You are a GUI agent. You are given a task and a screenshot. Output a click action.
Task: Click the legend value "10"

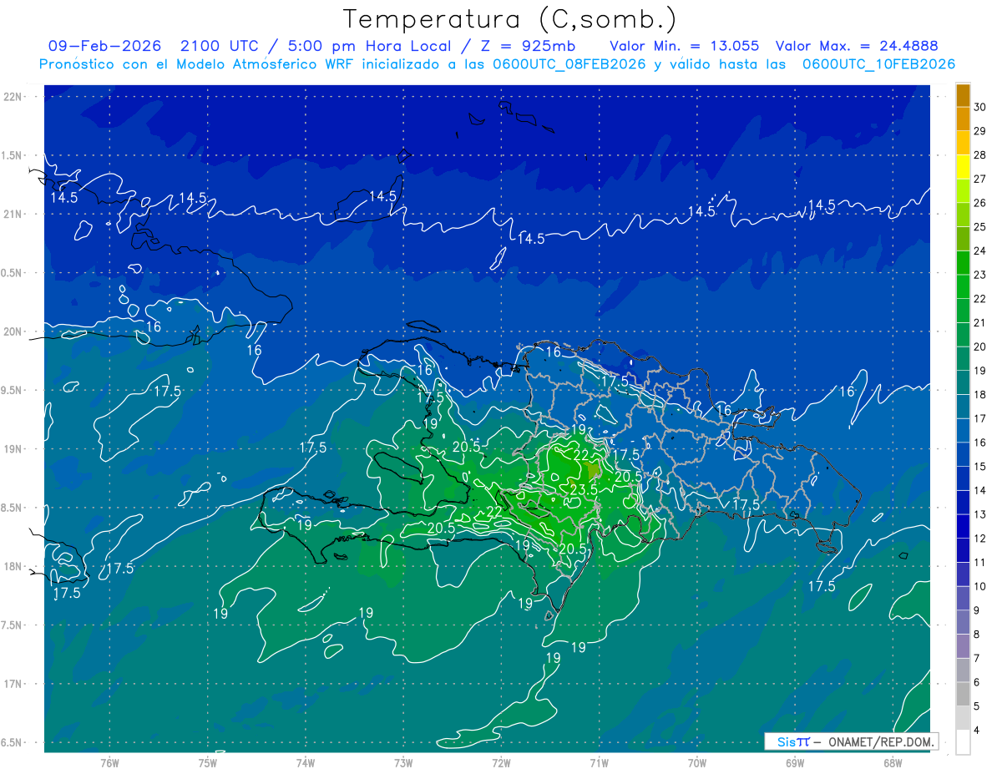[x=980, y=587]
